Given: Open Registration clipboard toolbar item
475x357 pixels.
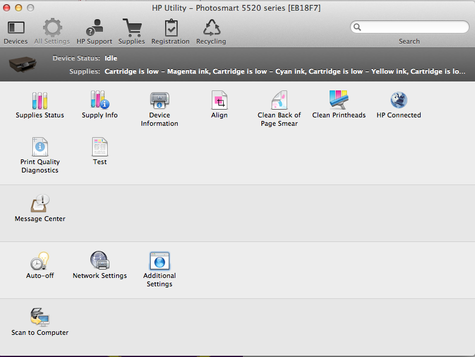Looking at the screenshot, I should (171, 28).
